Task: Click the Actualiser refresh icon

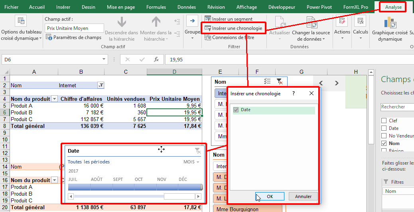Action: tap(280, 22)
